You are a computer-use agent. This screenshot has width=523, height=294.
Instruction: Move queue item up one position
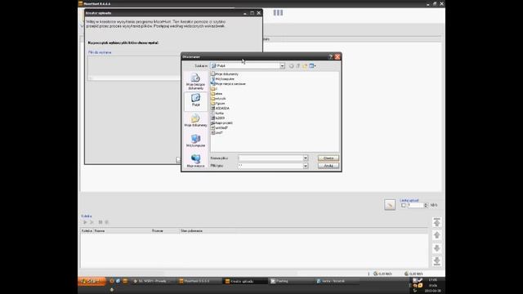pyautogui.click(x=437, y=235)
